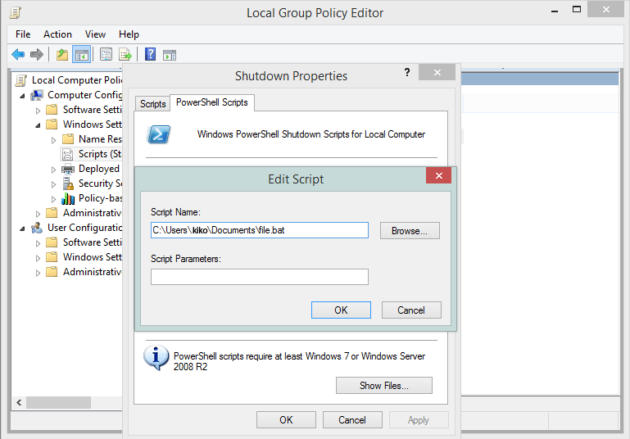This screenshot has width=630, height=439.
Task: Click the tree pane horizontal scrollbar thumb
Action: pos(58,402)
